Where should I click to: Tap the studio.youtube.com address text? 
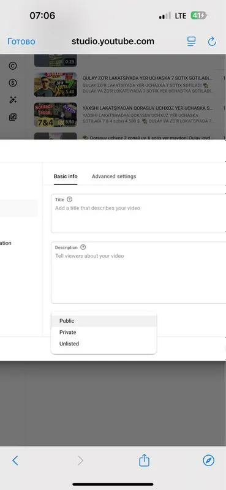113,41
